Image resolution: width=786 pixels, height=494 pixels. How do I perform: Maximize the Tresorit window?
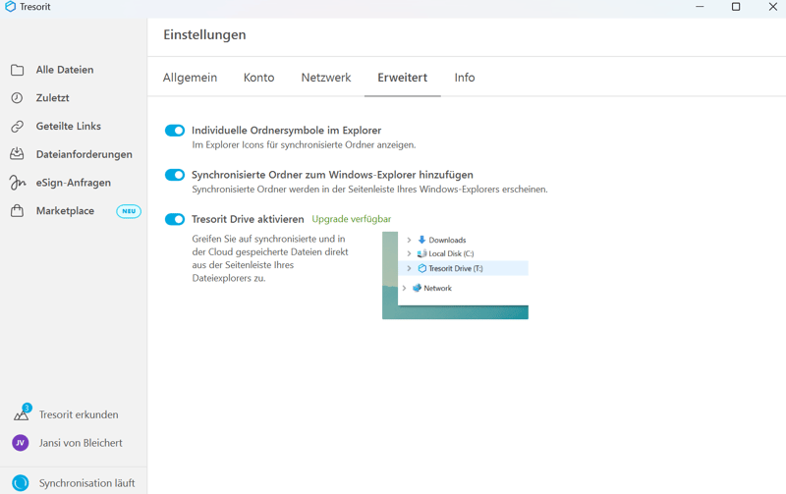pyautogui.click(x=736, y=7)
